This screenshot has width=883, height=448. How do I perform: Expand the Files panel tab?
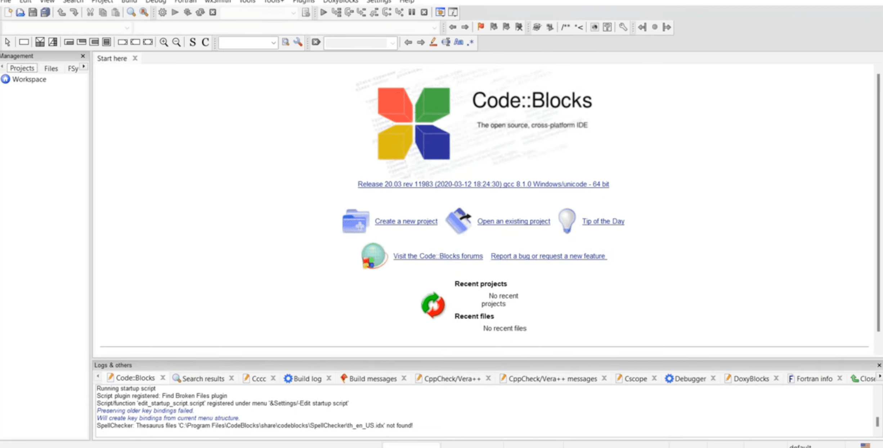[x=51, y=68]
